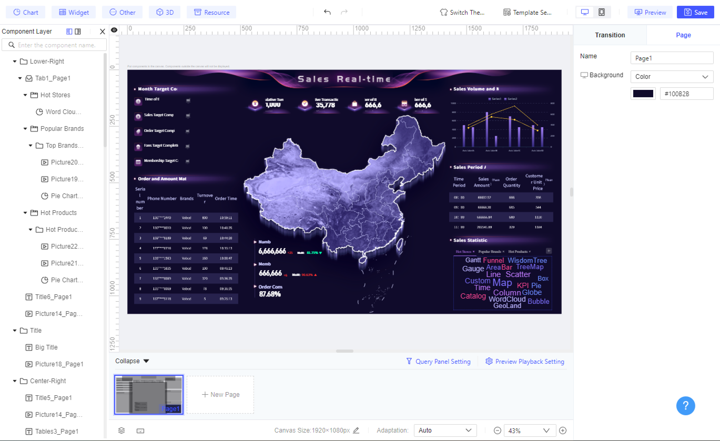The height and width of the screenshot is (441, 720).
Task: Toggle the eye visibility icon by ruler
Action: [x=114, y=30]
